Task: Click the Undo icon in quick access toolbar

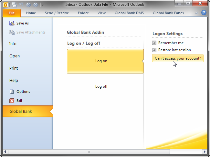Action: click(21, 5)
